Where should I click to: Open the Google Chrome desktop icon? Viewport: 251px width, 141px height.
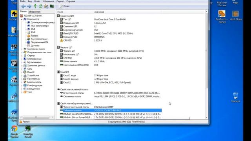[x=14, y=132]
